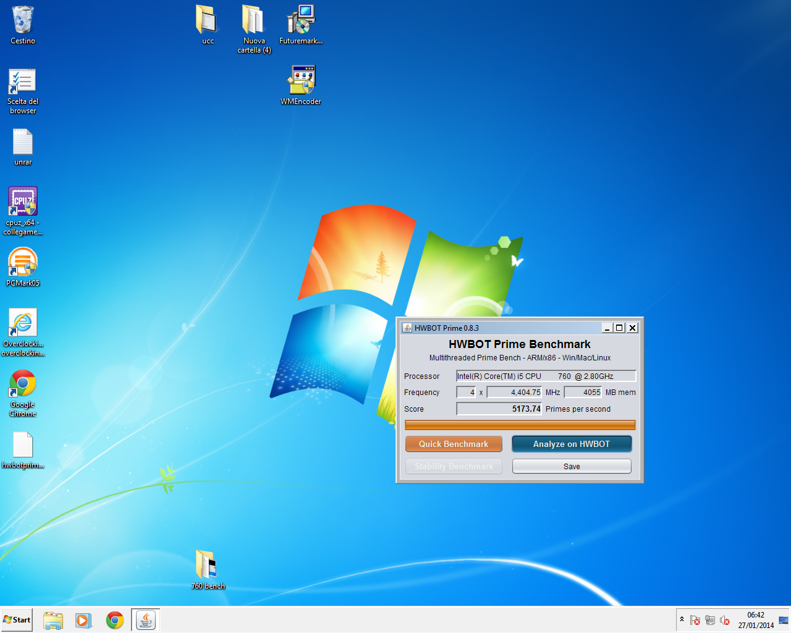Open Windows Media Player taskbar icon

point(83,620)
